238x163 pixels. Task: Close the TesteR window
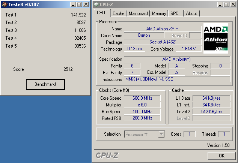click(x=86, y=4)
